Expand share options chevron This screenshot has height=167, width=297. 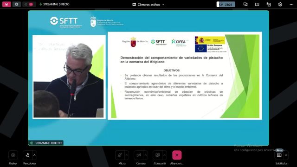click(x=165, y=155)
